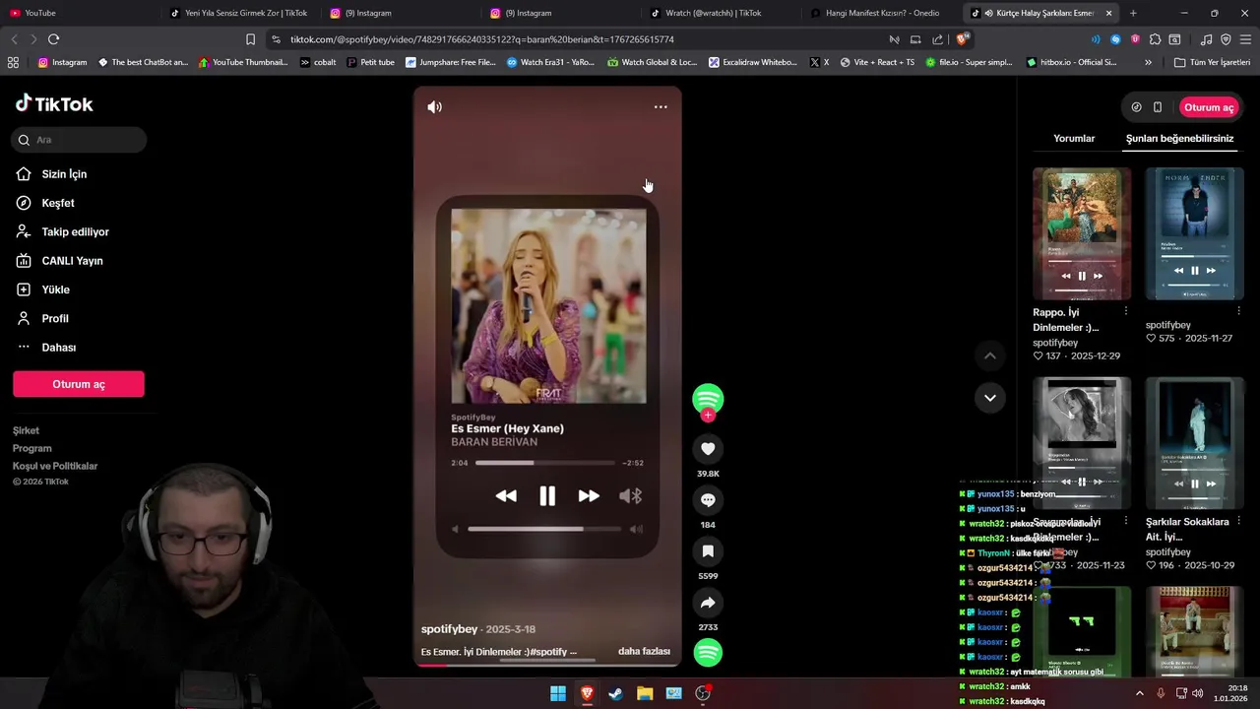The image size is (1260, 709).
Task: Switch to Şunları beğenebilirsiniz tab
Action: [x=1179, y=138]
